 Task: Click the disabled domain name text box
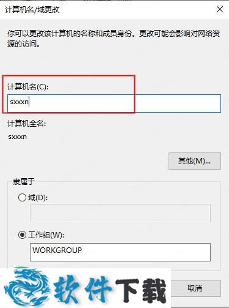click(x=120, y=213)
